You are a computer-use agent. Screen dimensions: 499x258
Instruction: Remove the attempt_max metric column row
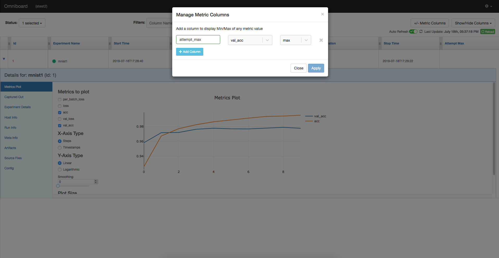(321, 40)
